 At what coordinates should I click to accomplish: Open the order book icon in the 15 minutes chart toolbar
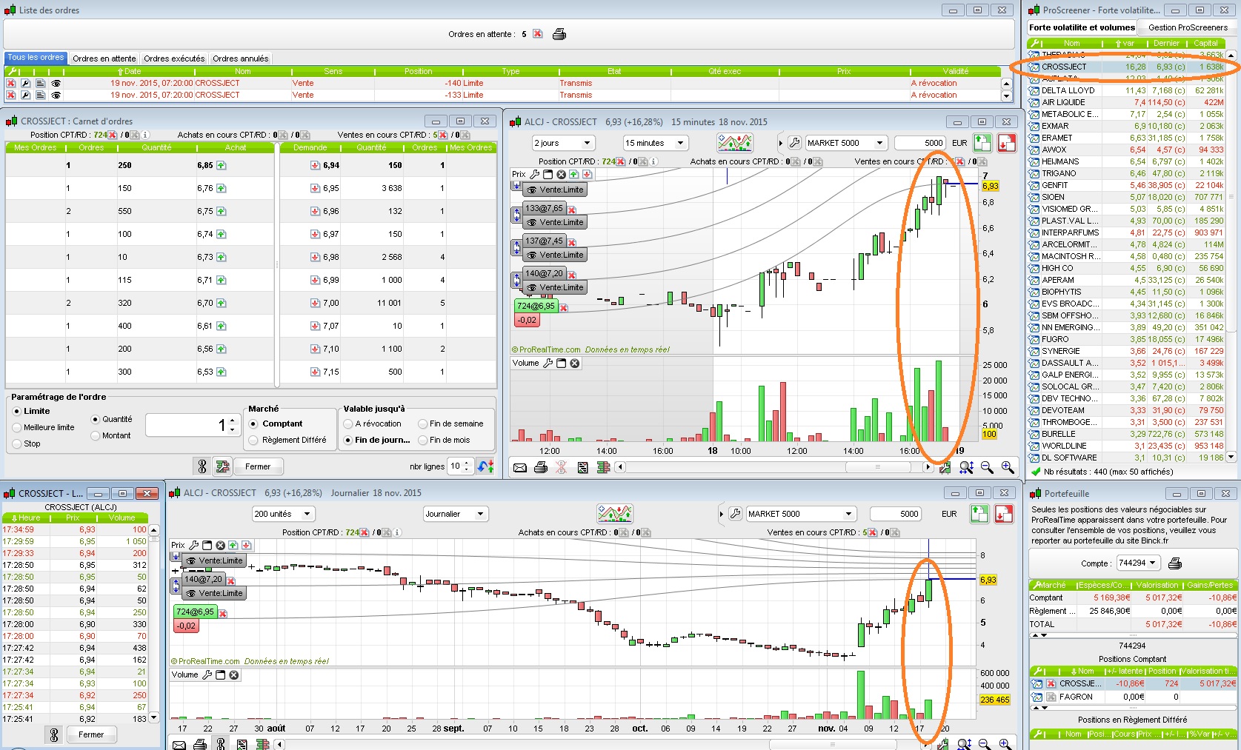click(603, 467)
